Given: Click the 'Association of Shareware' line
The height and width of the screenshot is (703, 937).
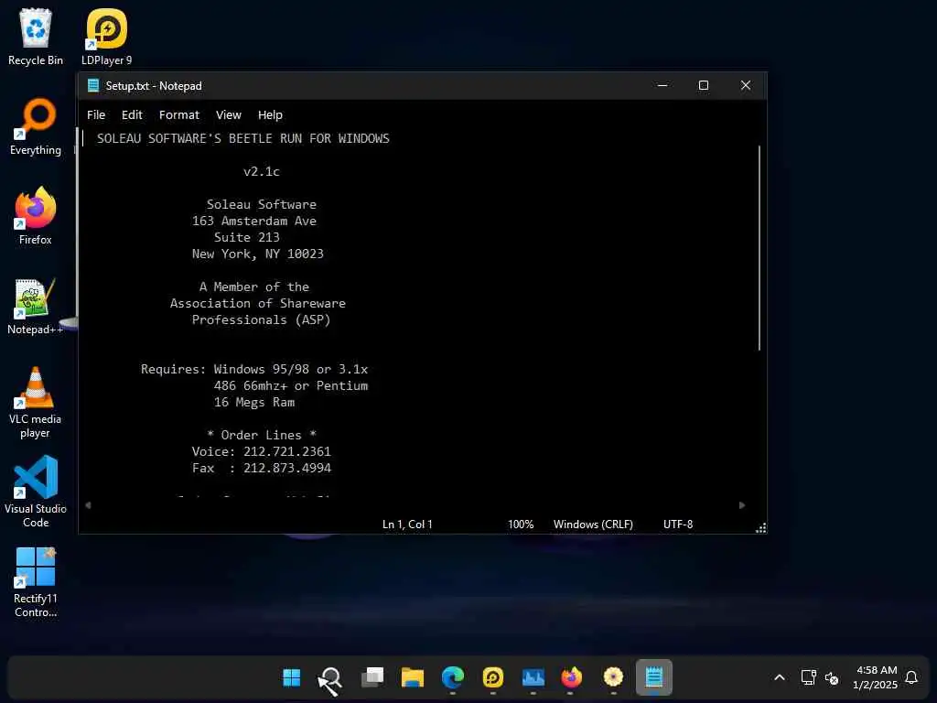Looking at the screenshot, I should [257, 304].
